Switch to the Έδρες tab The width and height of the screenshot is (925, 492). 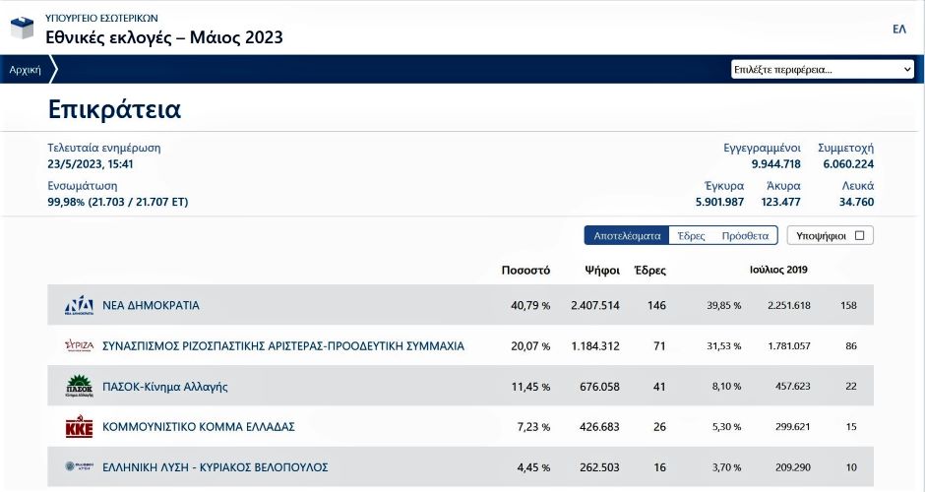click(691, 236)
